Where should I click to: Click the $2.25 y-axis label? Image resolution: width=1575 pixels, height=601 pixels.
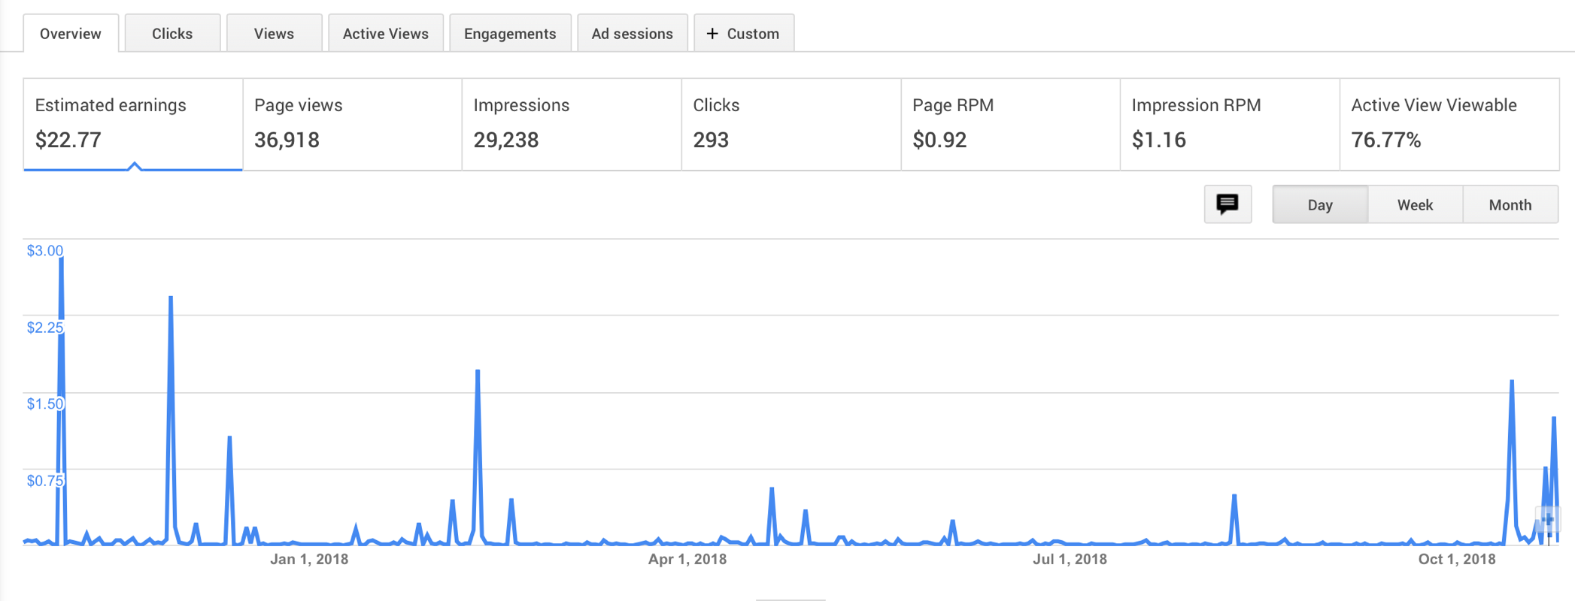tap(45, 328)
